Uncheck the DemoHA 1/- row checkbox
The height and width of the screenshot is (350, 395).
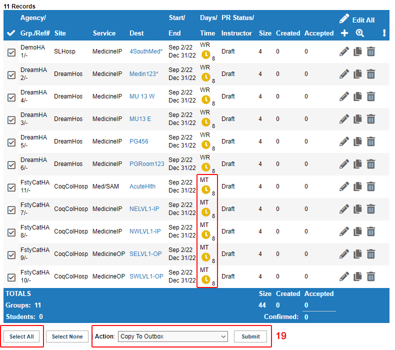point(11,52)
